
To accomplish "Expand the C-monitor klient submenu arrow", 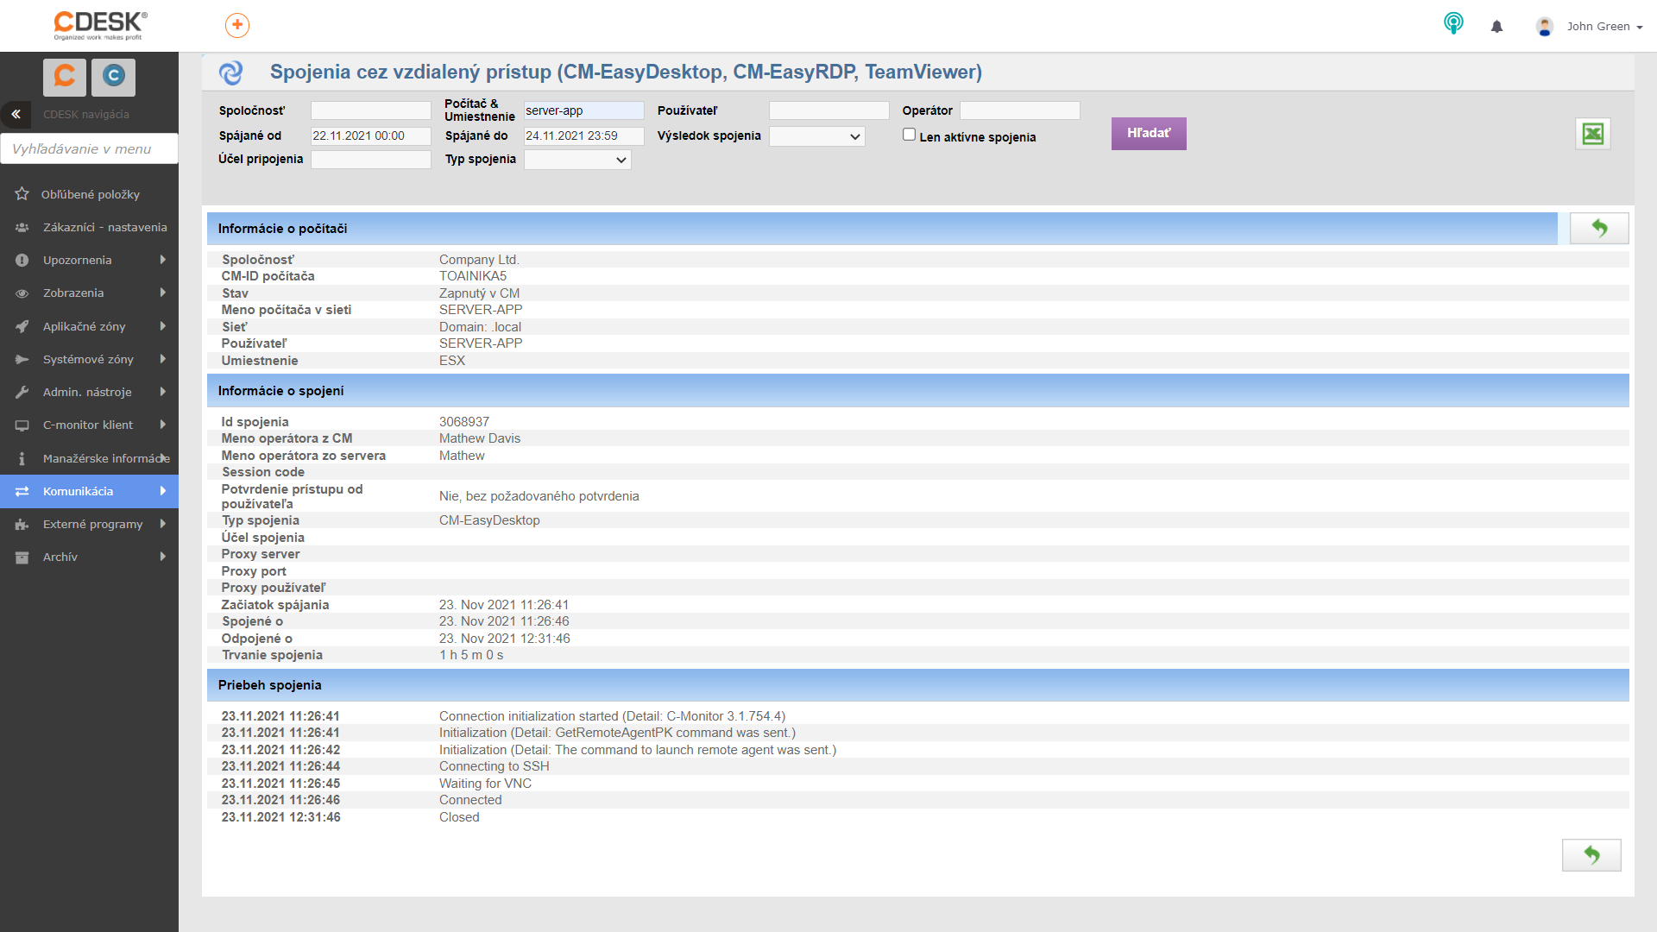I will tap(162, 425).
